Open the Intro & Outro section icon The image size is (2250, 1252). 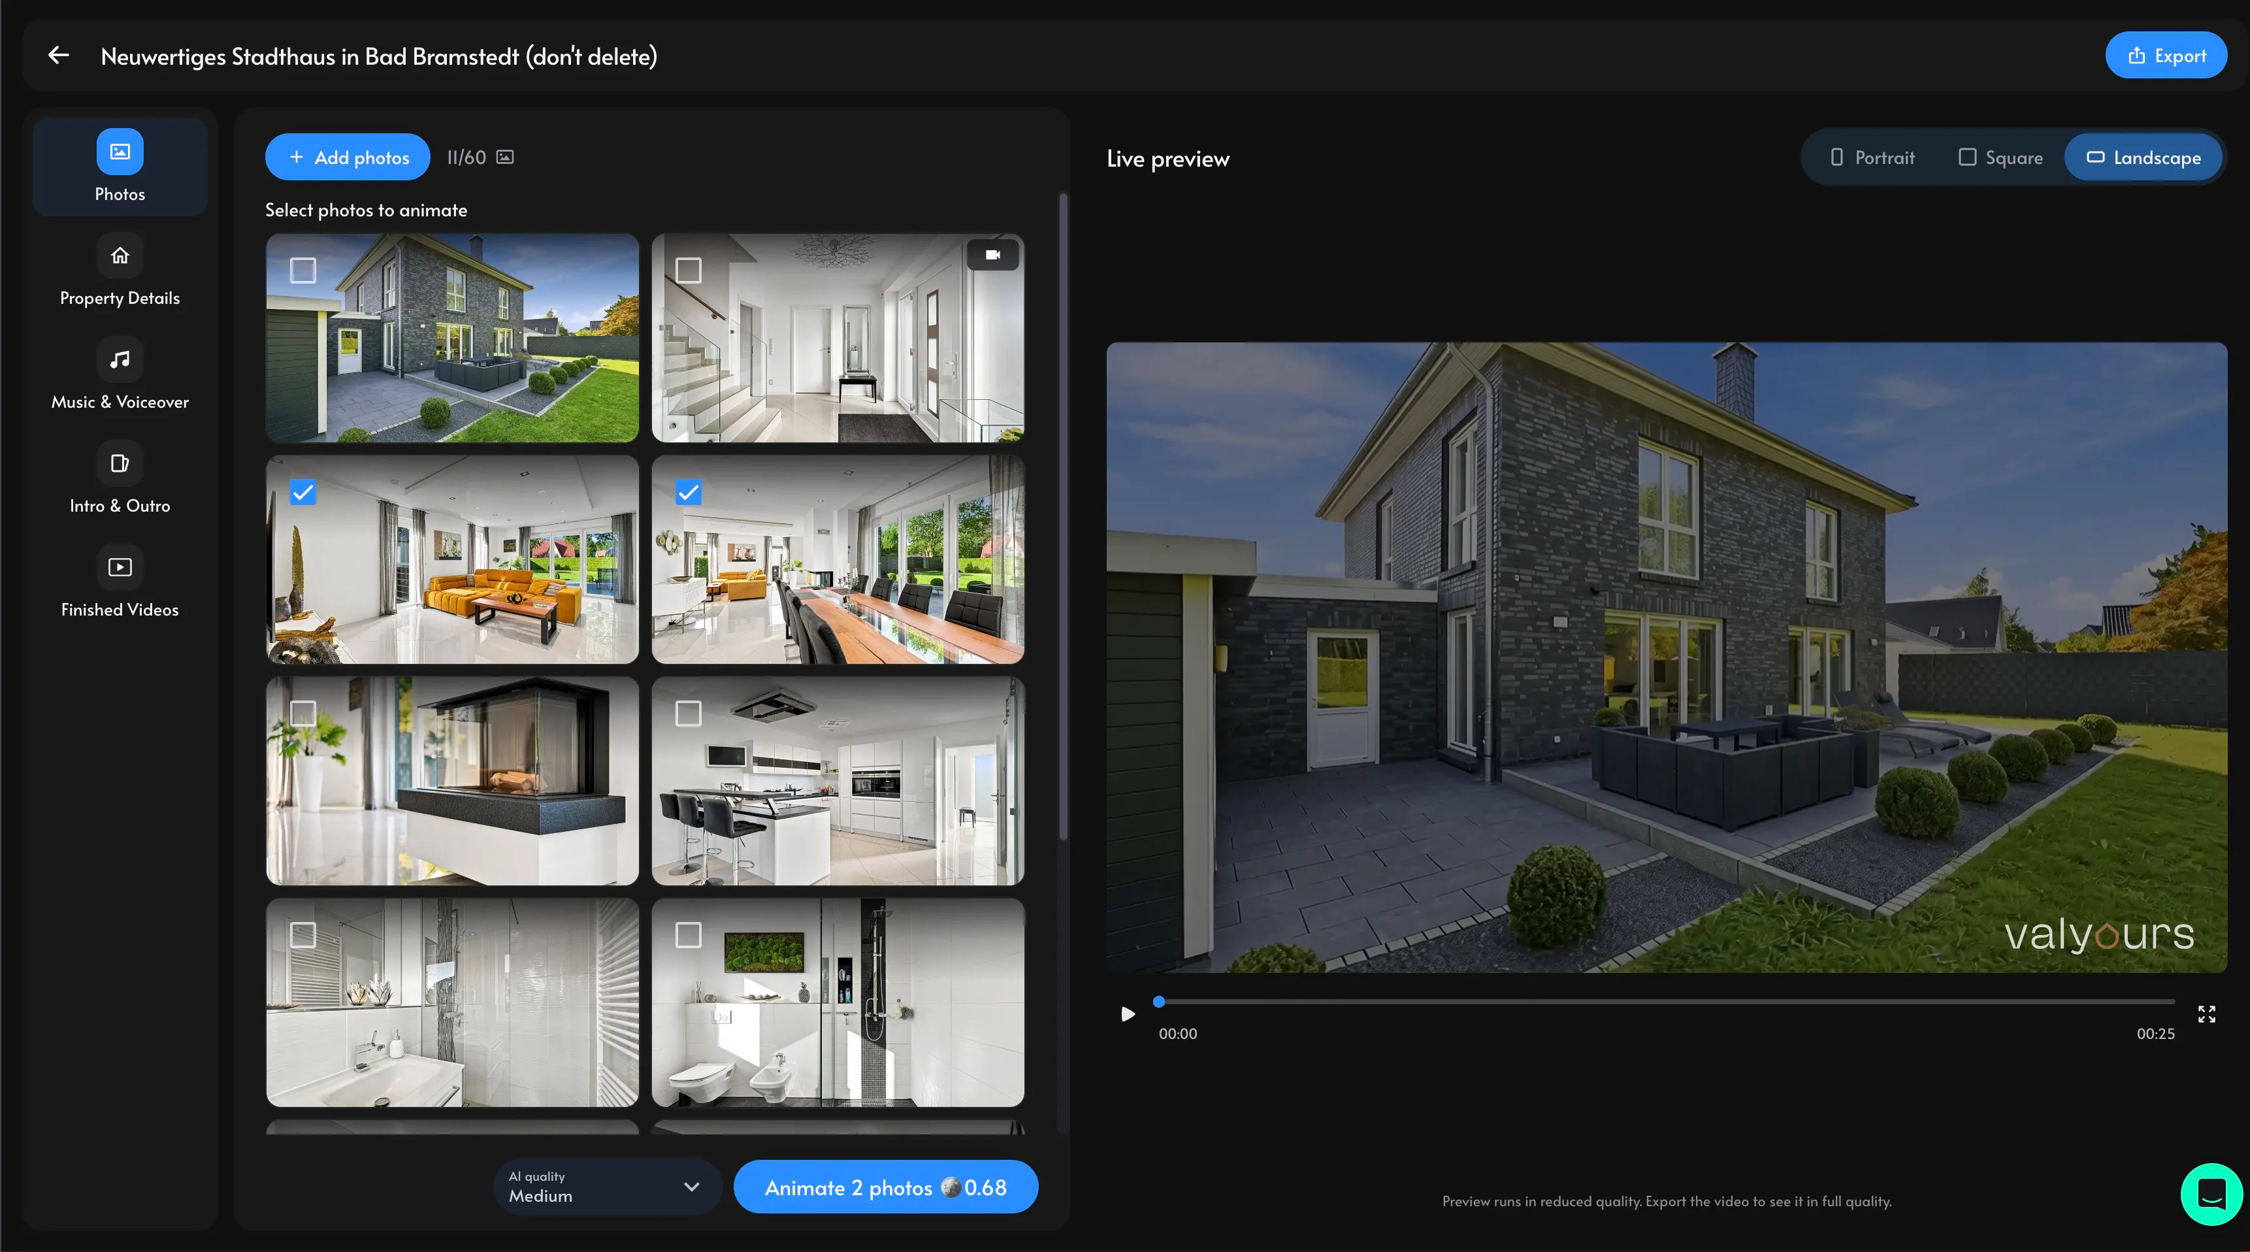120,463
